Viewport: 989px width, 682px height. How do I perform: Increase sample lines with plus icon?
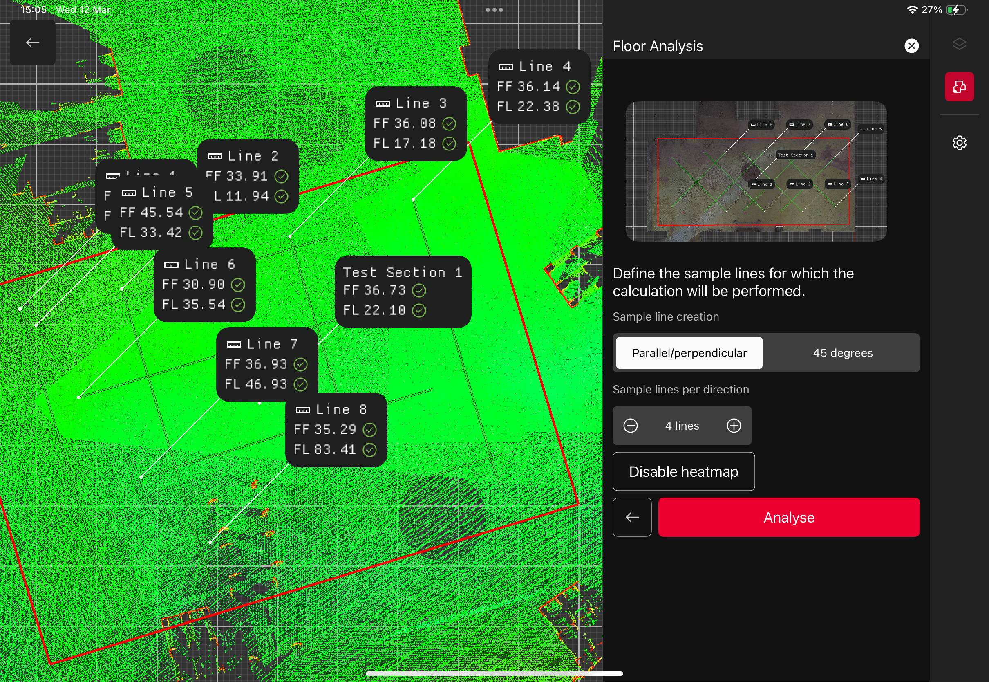click(734, 426)
